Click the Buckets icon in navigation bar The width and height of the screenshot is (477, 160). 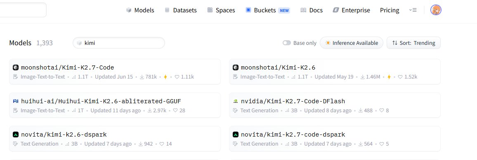(x=248, y=10)
